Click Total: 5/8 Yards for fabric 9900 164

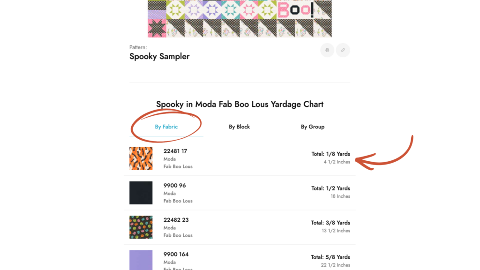point(330,257)
